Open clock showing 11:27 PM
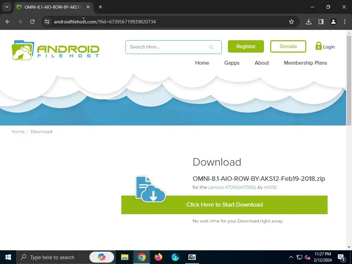The height and width of the screenshot is (264, 352). pyautogui.click(x=322, y=257)
